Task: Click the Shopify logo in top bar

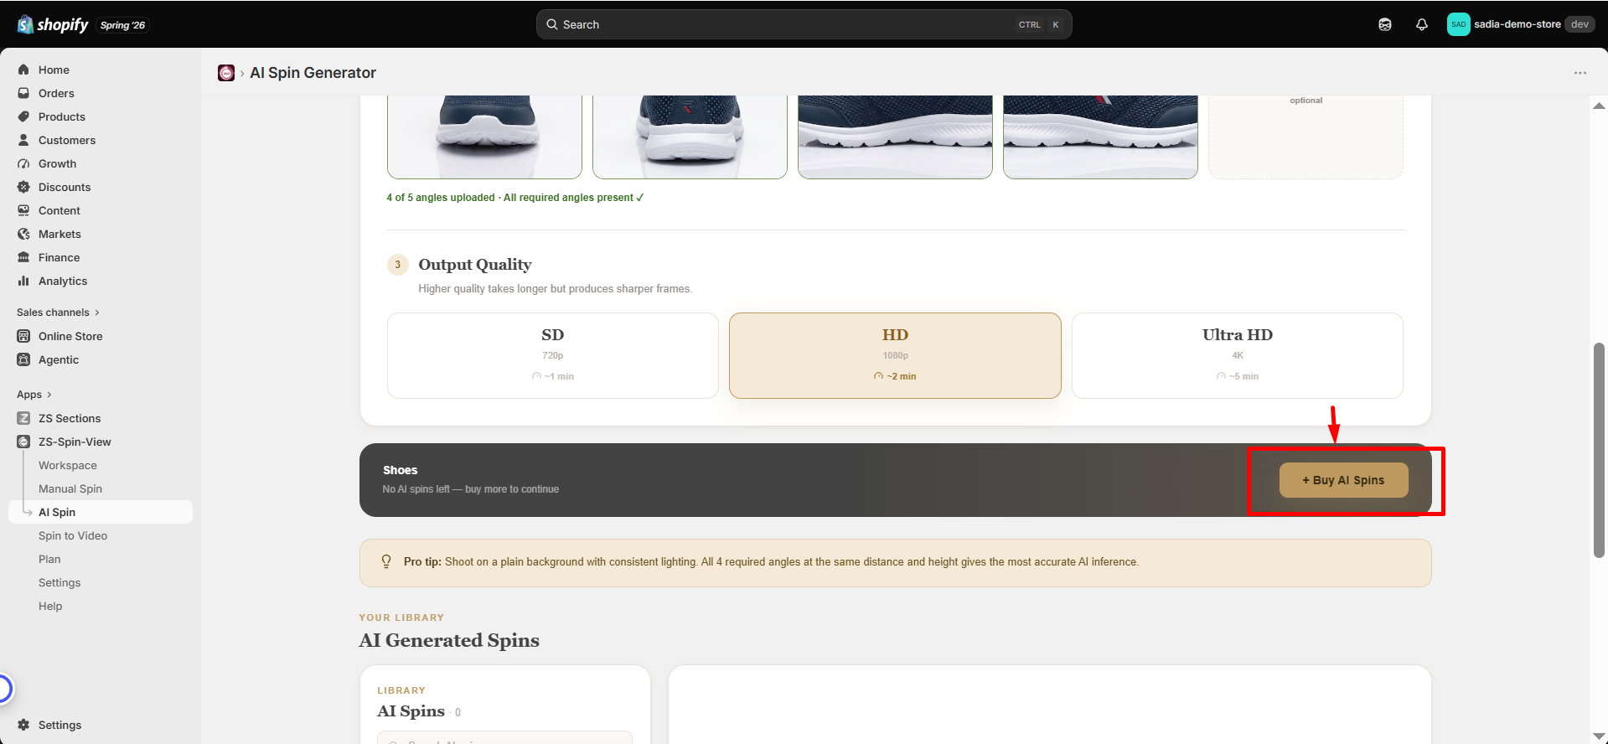Action: pos(53,24)
